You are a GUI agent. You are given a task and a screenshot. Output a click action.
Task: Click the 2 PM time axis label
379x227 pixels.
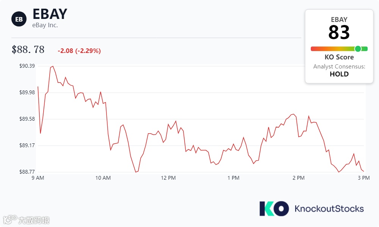pos(299,178)
